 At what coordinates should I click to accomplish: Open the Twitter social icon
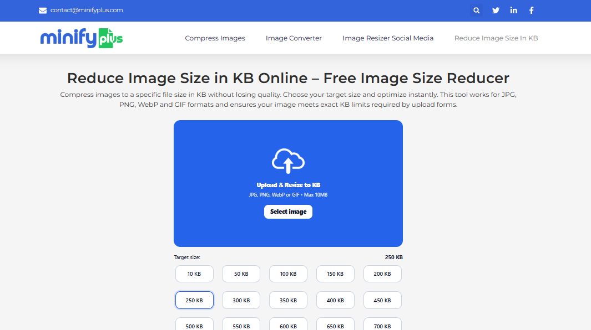click(495, 10)
